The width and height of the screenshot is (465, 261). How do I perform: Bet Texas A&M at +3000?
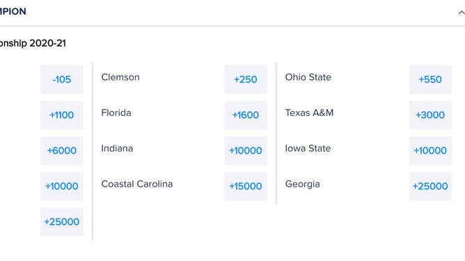pyautogui.click(x=430, y=115)
